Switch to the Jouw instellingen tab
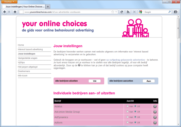The height and width of the screenshot is (127, 181). 24,7
